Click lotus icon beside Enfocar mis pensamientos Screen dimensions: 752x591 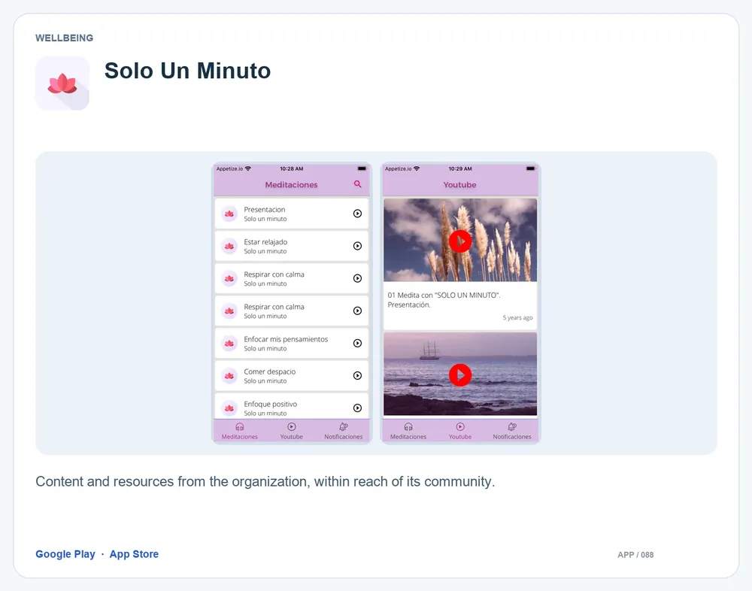pyautogui.click(x=229, y=344)
